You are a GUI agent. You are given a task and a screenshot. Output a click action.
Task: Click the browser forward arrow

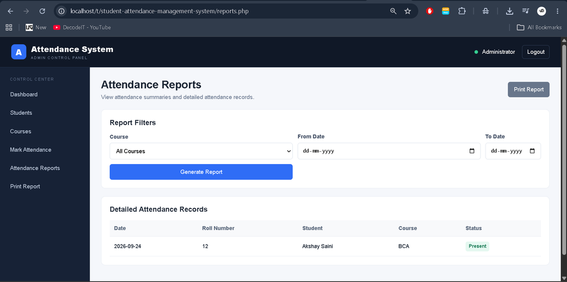[x=26, y=11]
